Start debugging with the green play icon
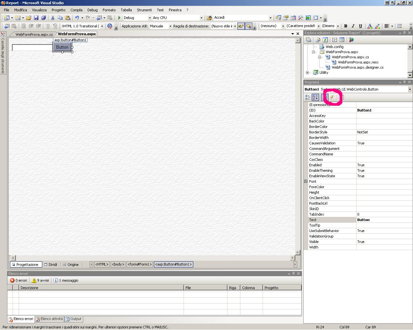413x330 pixels. tap(119, 18)
